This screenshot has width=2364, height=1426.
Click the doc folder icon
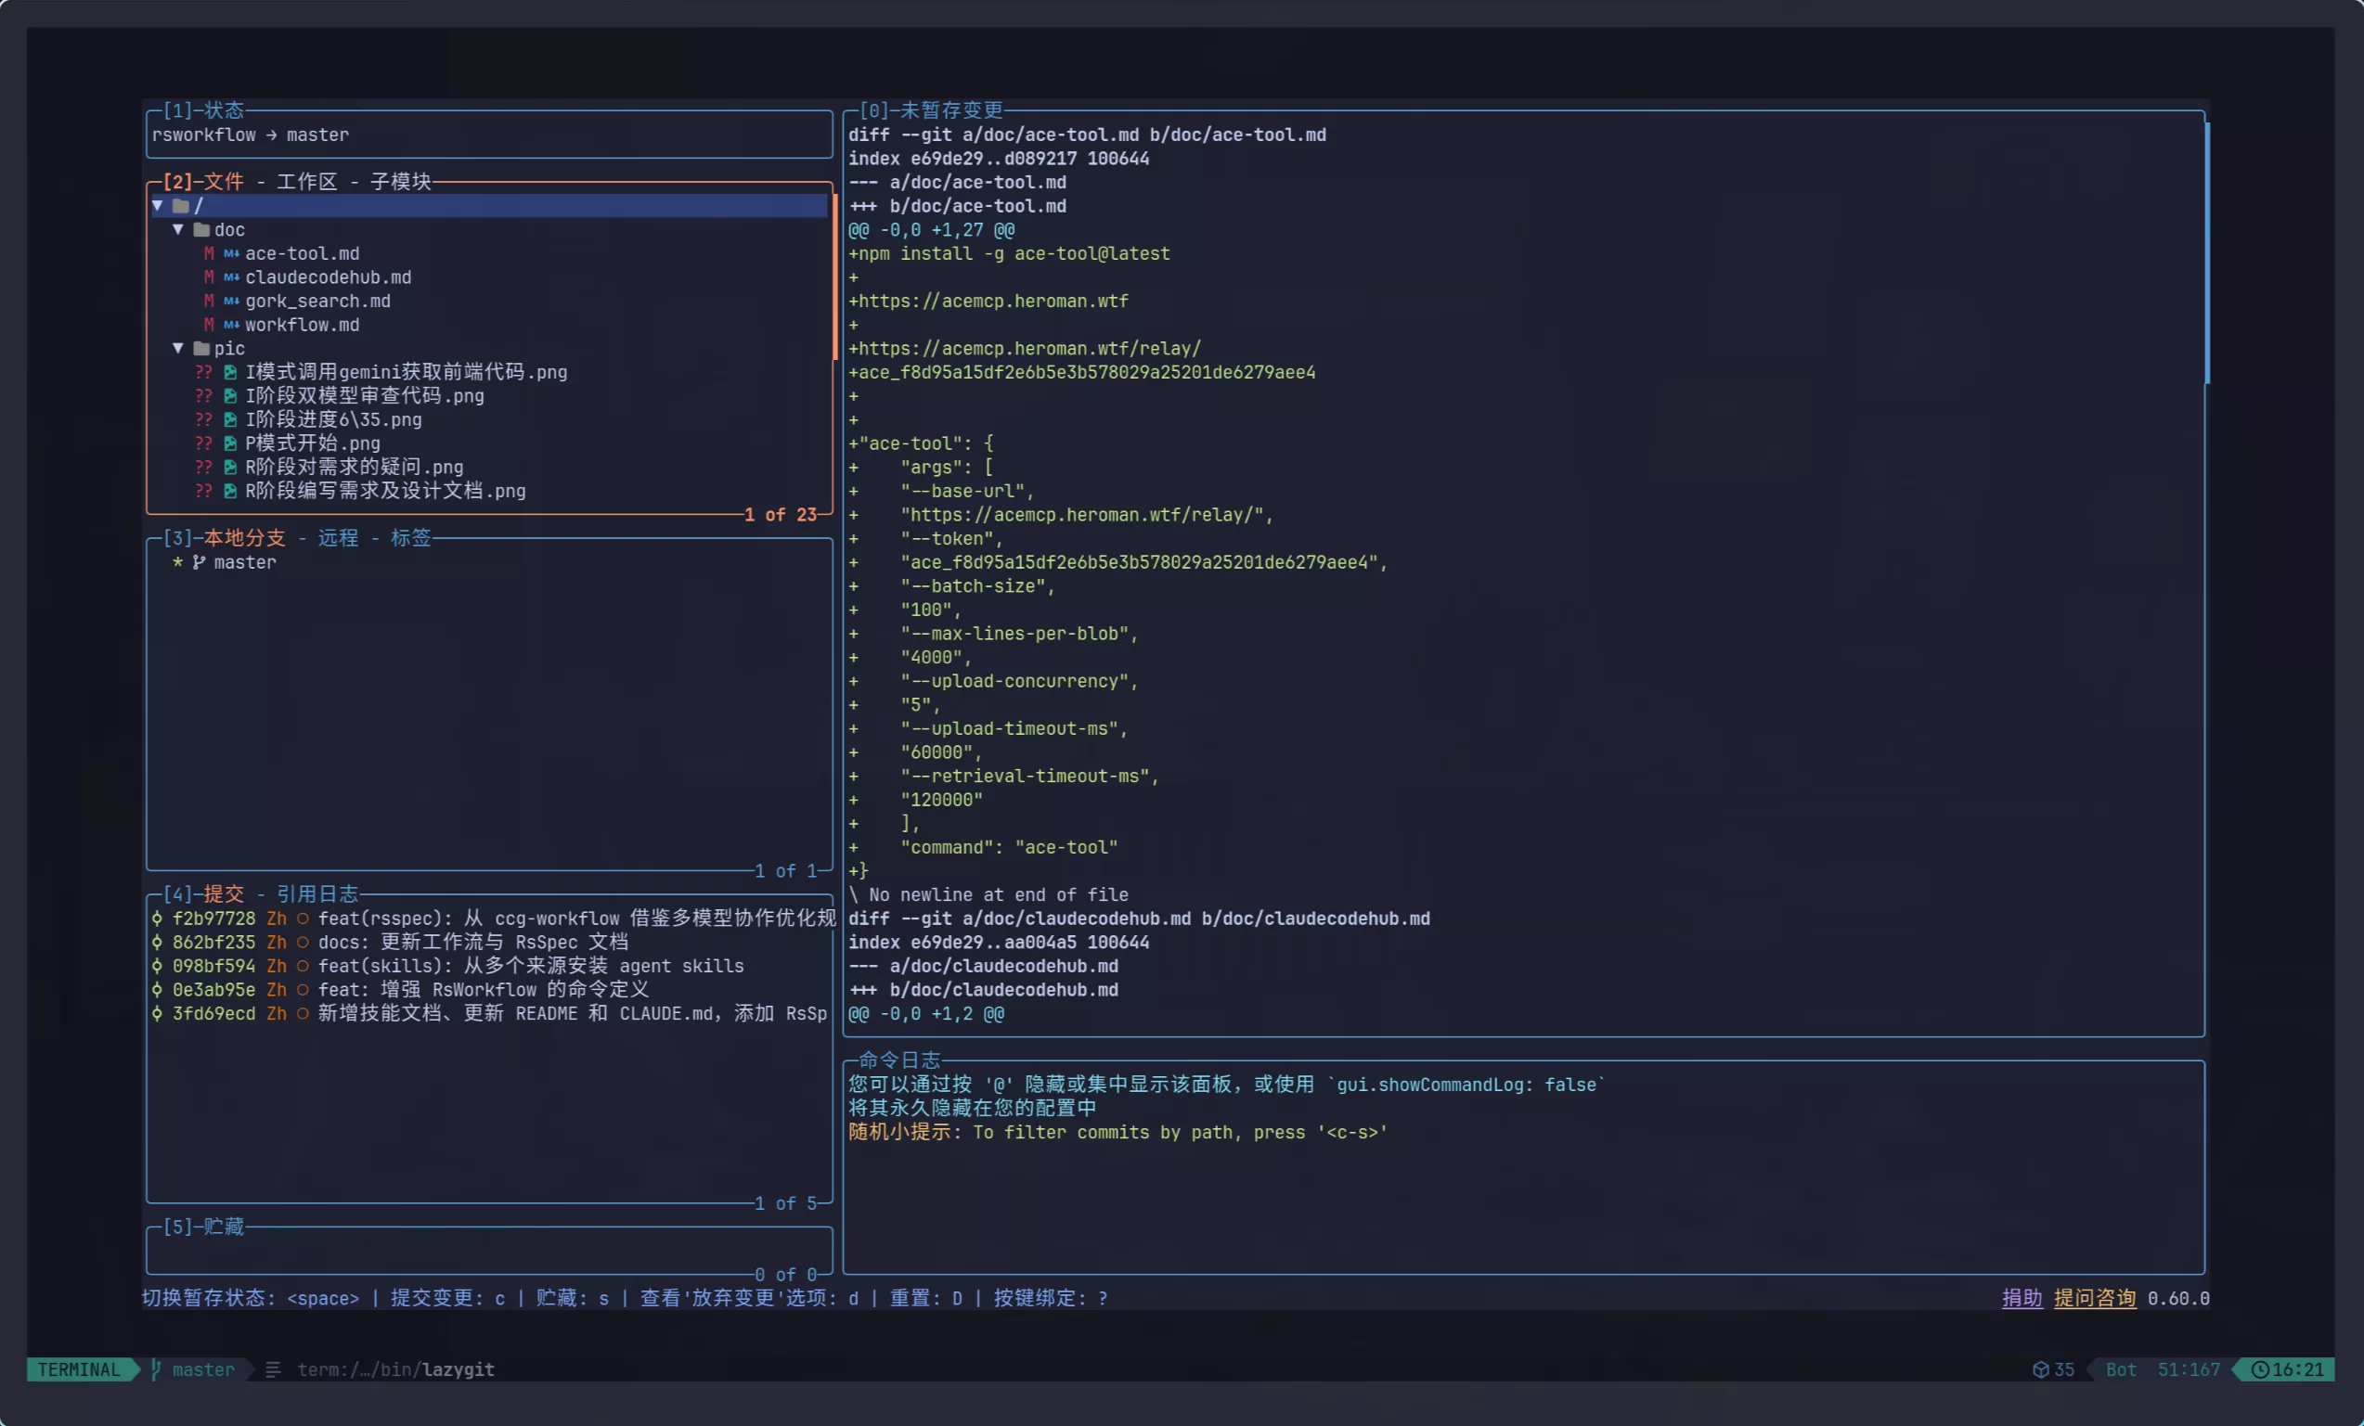click(200, 230)
